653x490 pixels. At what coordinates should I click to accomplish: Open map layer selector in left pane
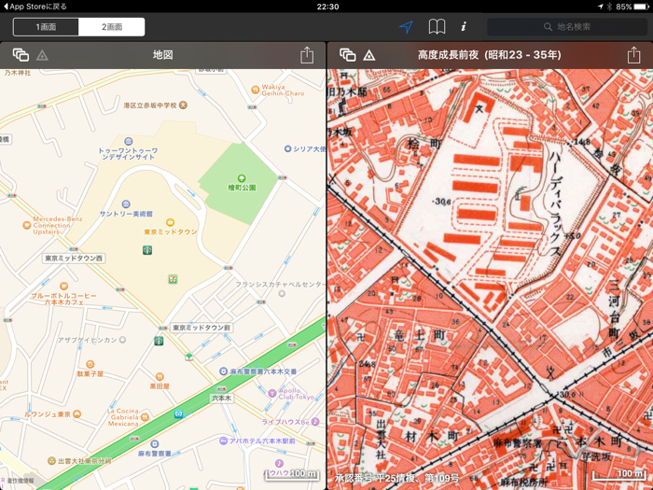tap(20, 56)
